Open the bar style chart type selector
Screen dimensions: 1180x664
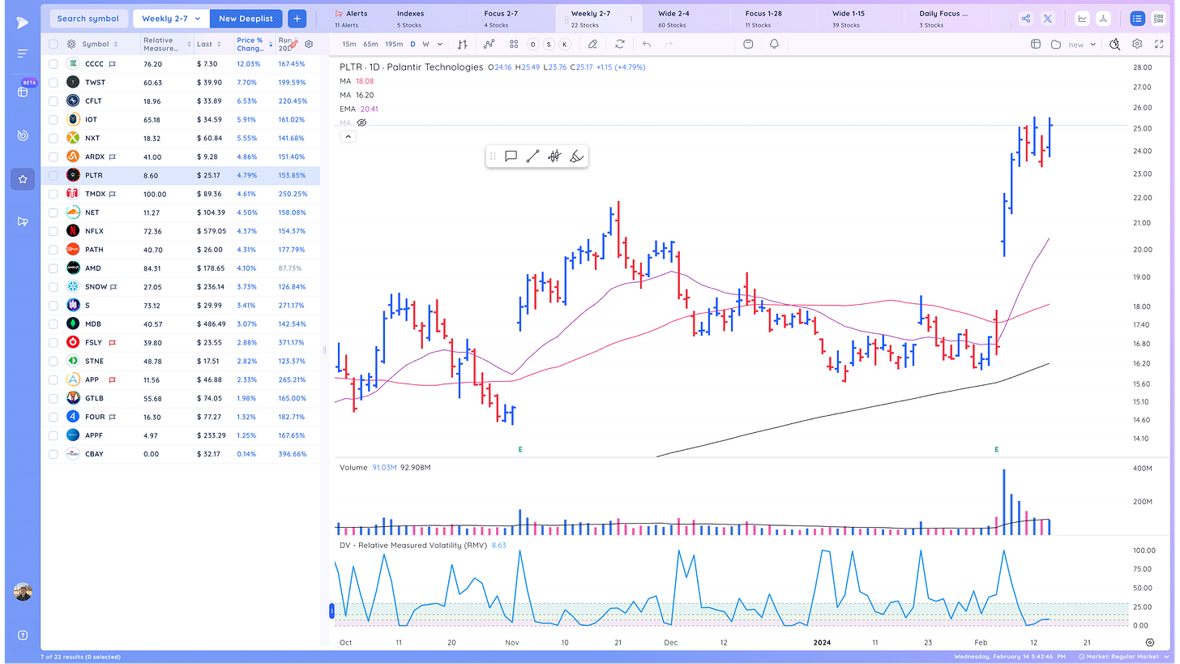[x=462, y=44]
